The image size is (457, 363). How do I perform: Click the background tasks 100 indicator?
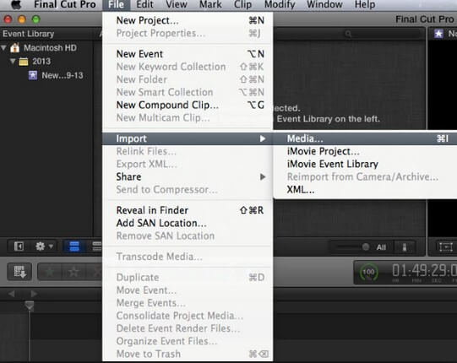click(x=368, y=273)
